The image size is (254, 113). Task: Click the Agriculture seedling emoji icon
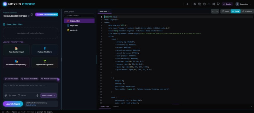45,61
